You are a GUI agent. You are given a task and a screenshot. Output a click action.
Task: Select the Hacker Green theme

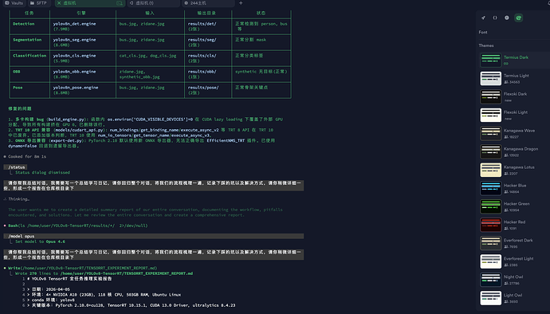click(514, 206)
